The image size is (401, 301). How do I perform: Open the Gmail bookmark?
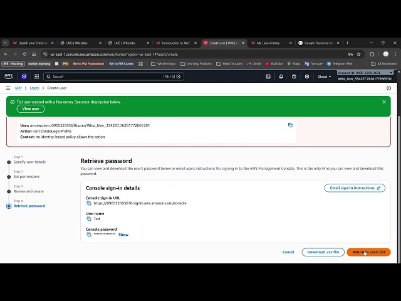click(254, 64)
